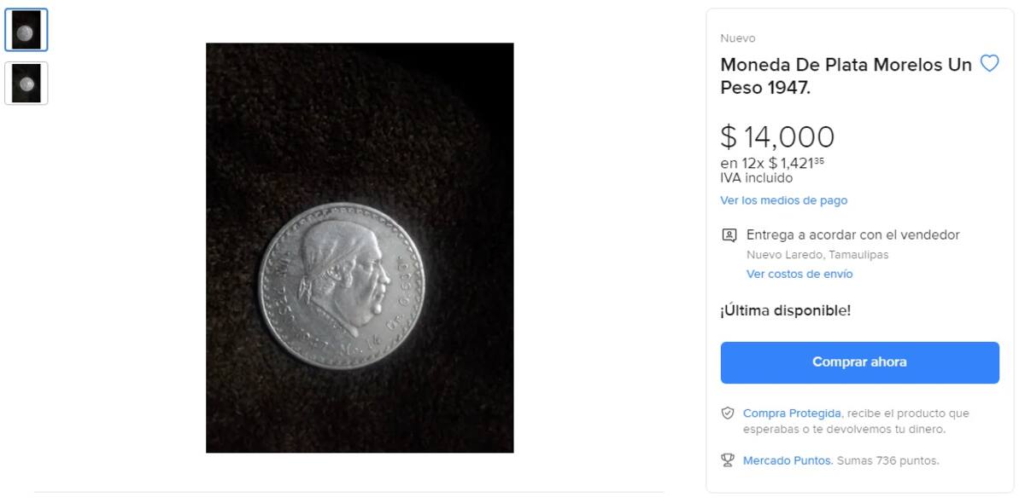Open Ver los medios de pago link
Image resolution: width=1025 pixels, height=503 pixels.
(x=783, y=200)
